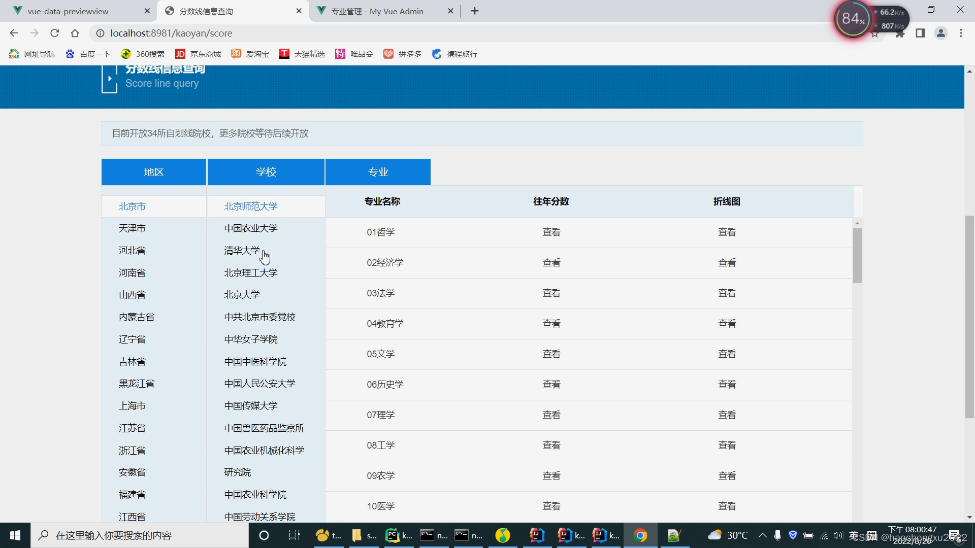This screenshot has width=975, height=548.
Task: Click the browser address bar URL
Action: click(x=171, y=33)
